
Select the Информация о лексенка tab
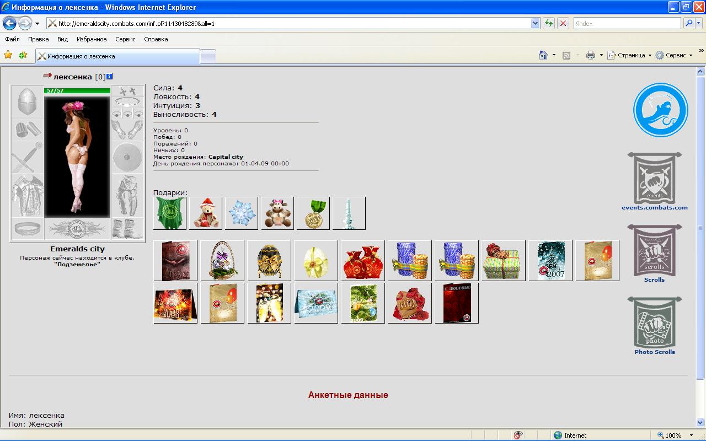point(117,56)
